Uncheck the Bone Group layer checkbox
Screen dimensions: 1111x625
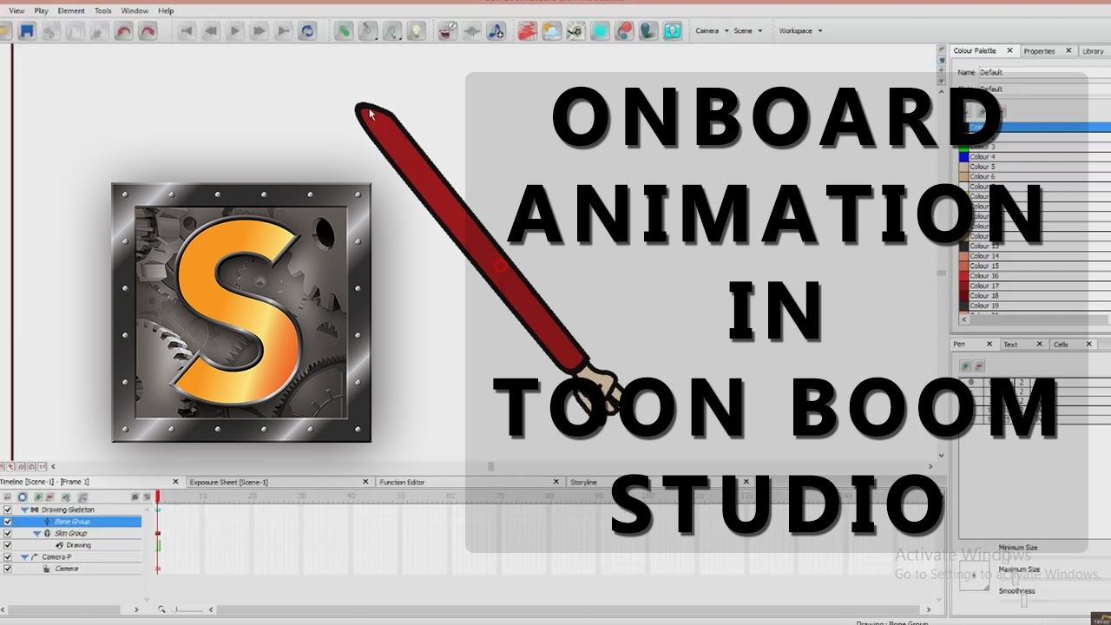click(x=8, y=522)
